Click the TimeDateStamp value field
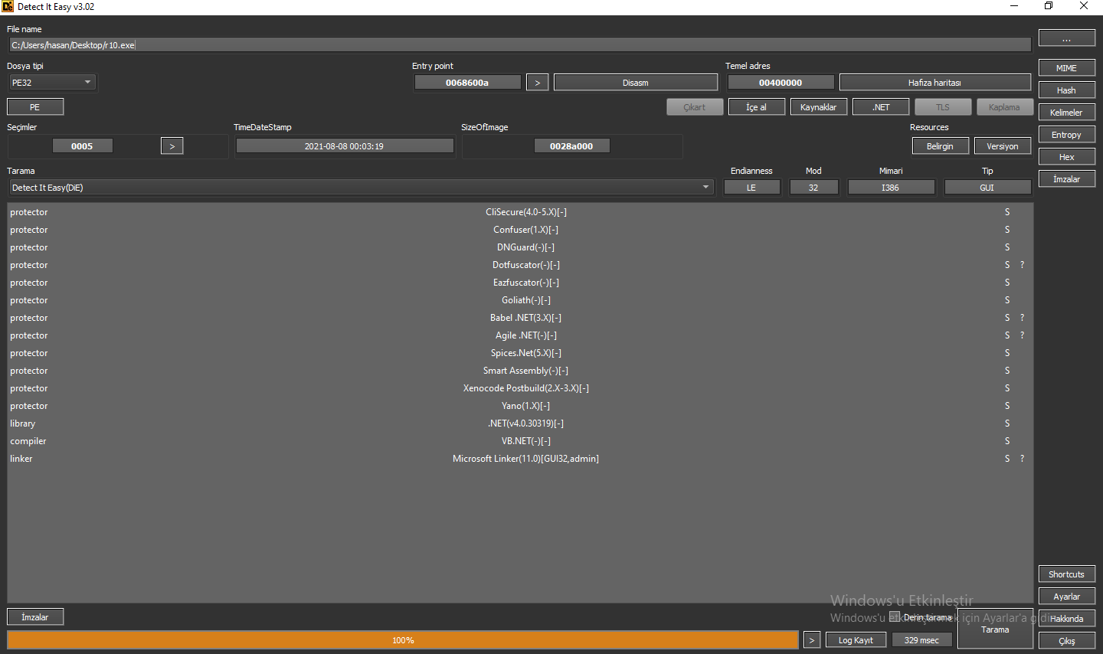 (345, 146)
